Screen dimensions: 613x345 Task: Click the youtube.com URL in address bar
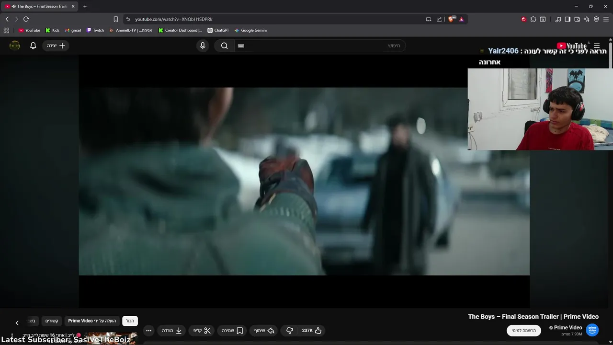[173, 19]
